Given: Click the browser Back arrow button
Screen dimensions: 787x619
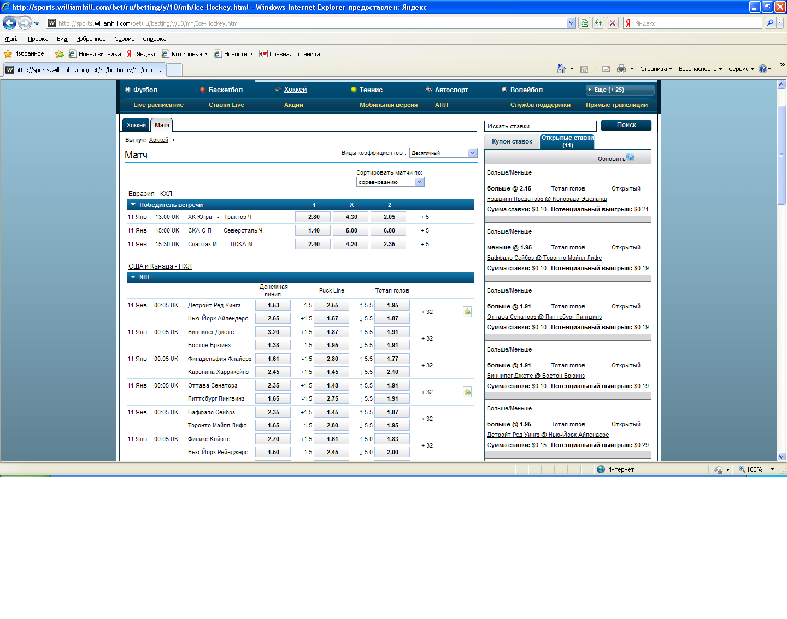Looking at the screenshot, I should tap(9, 23).
